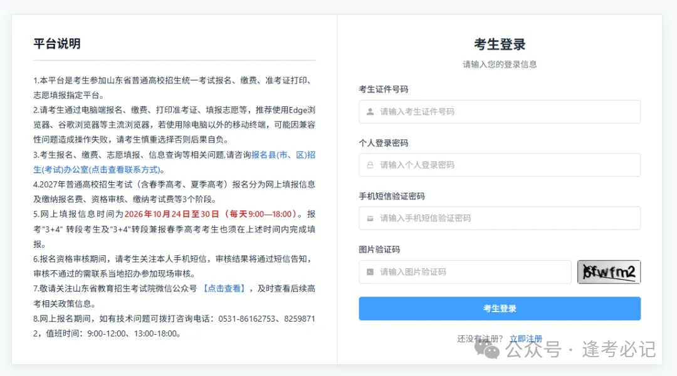Screen dimensions: 677x376
Task: Click the 图片验证码 field label
Action: click(379, 250)
